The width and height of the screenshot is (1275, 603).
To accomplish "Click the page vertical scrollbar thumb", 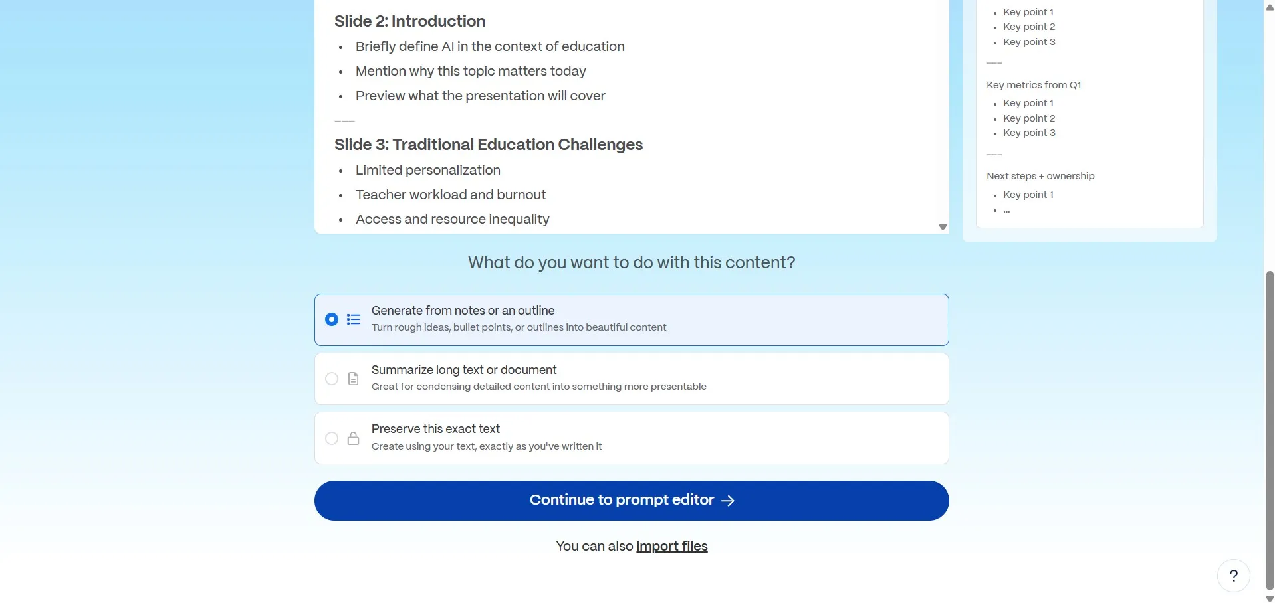I will [1270, 430].
